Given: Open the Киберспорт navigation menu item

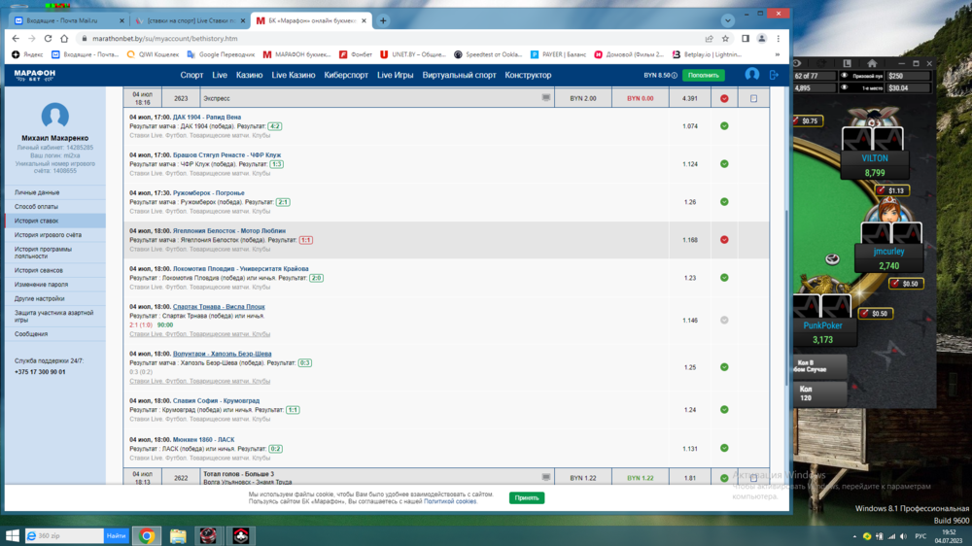Looking at the screenshot, I should click(346, 75).
